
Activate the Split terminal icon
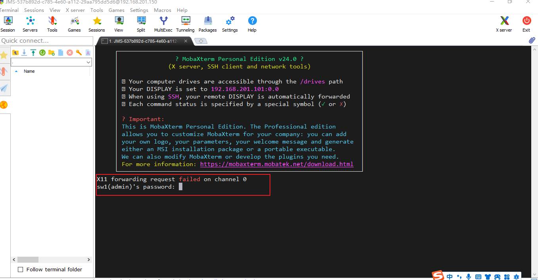(x=141, y=24)
